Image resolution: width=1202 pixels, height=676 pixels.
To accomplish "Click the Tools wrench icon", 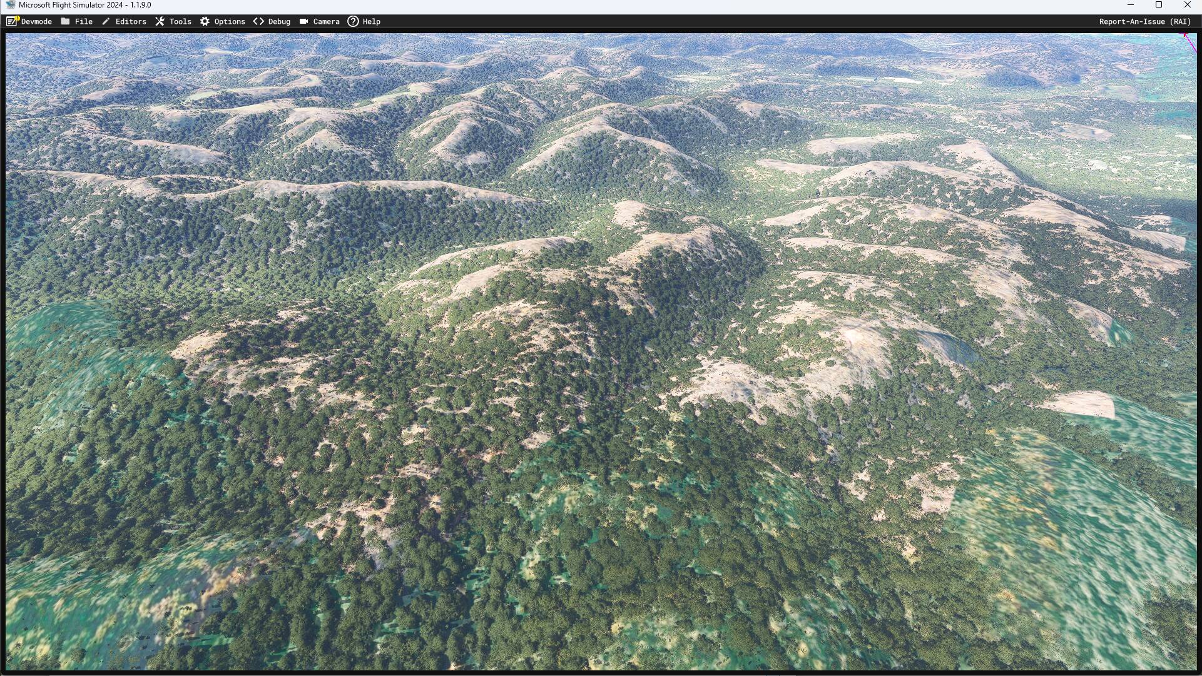I will click(x=160, y=21).
